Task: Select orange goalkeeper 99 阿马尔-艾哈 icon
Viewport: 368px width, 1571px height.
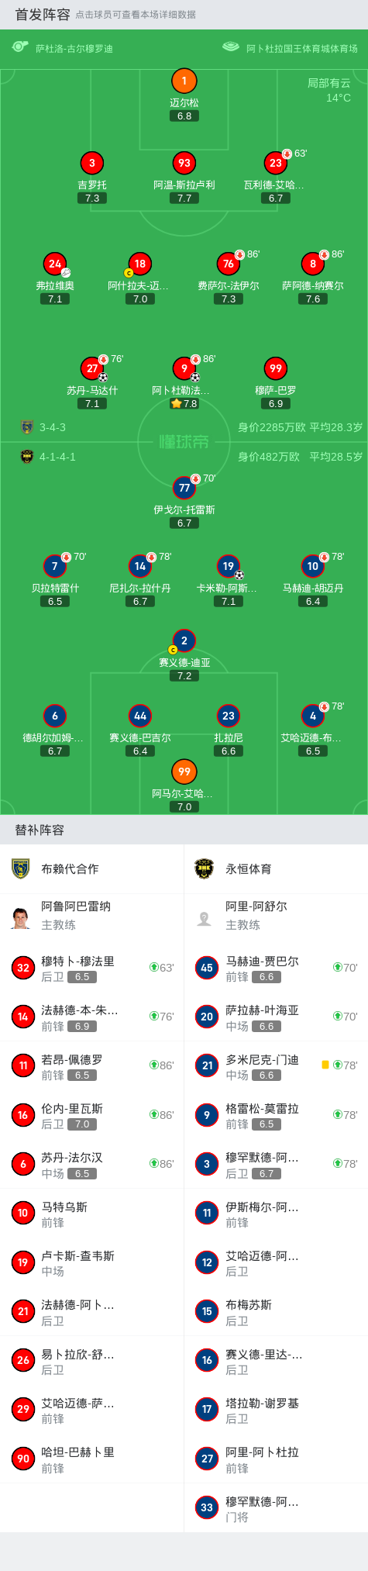Action: tap(184, 772)
